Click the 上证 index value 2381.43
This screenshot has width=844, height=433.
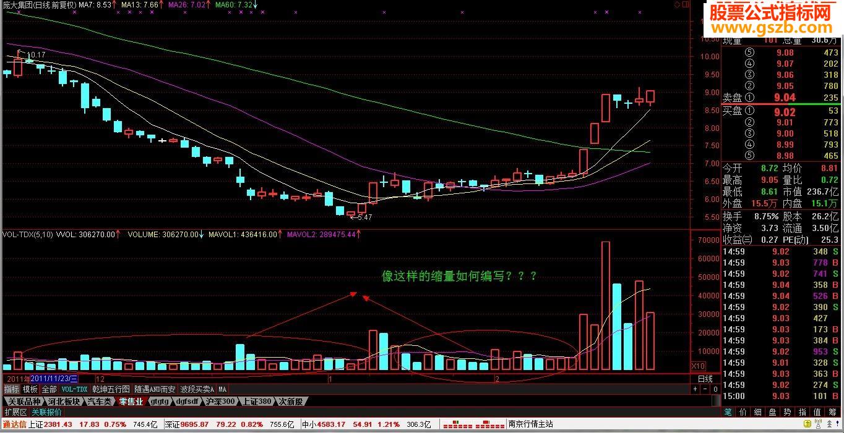click(58, 424)
